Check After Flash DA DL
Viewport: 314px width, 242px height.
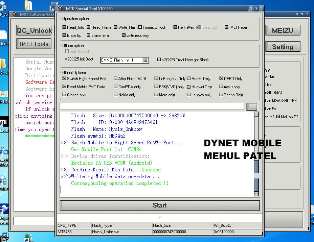click(x=115, y=78)
